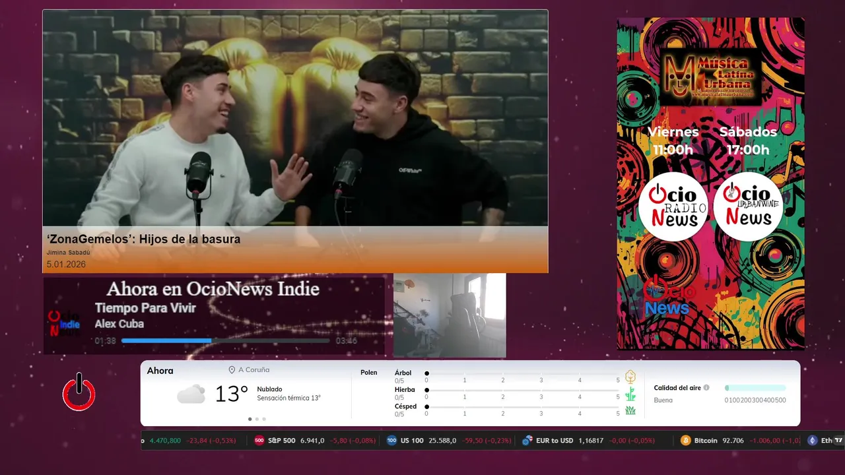Select the second weather carousel dot

tap(257, 419)
